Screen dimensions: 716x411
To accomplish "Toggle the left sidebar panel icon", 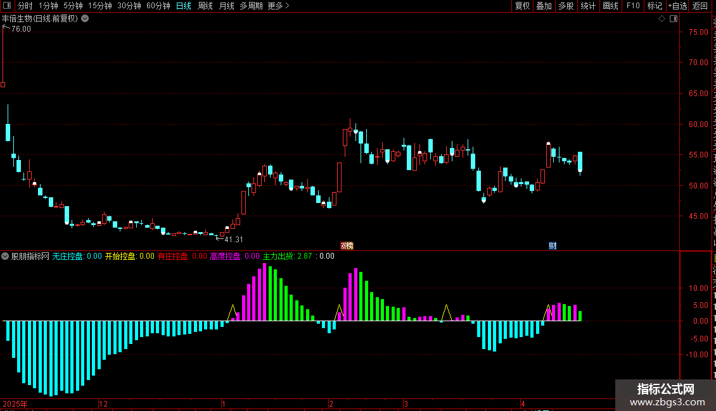I will [x=7, y=6].
